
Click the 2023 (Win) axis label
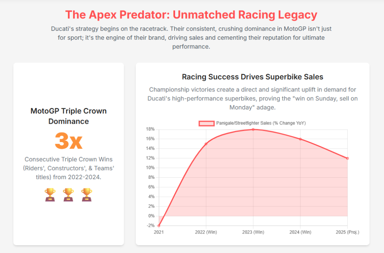(253, 232)
